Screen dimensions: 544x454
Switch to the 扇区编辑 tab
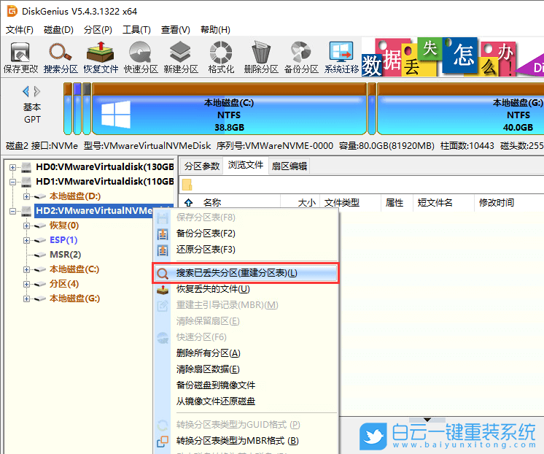pyautogui.click(x=290, y=166)
